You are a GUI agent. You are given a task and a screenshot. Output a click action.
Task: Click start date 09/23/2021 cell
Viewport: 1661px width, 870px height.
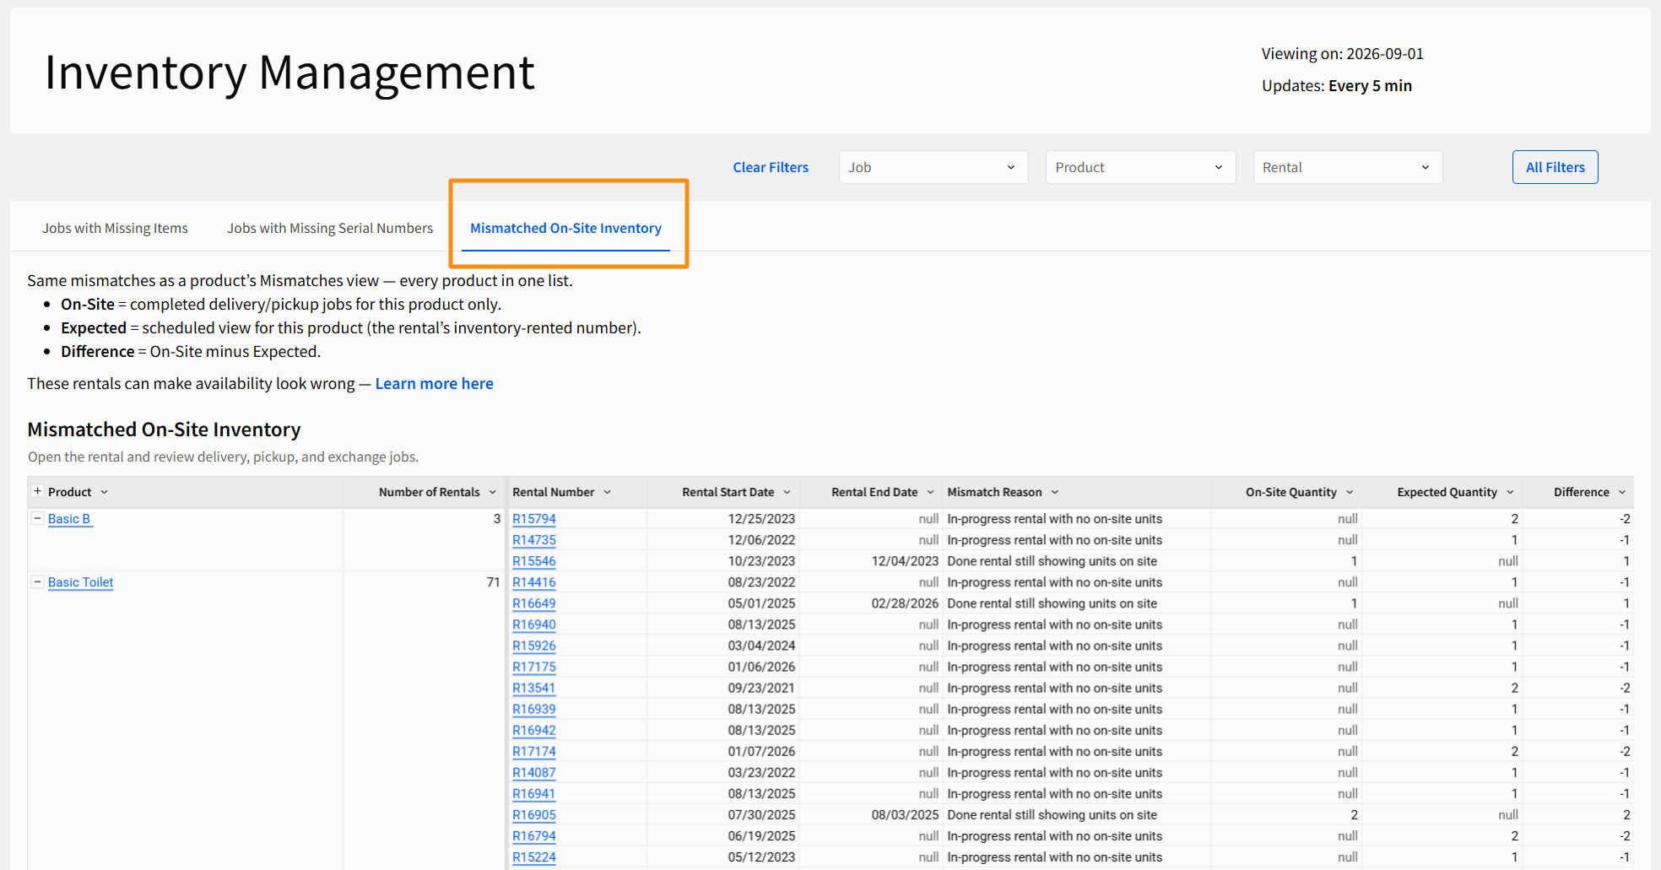point(723,688)
